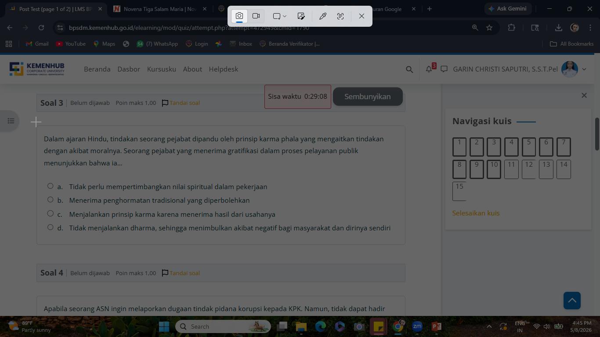The height and width of the screenshot is (337, 600).
Task: Click the Sembunyikan timer button
Action: pos(368,97)
